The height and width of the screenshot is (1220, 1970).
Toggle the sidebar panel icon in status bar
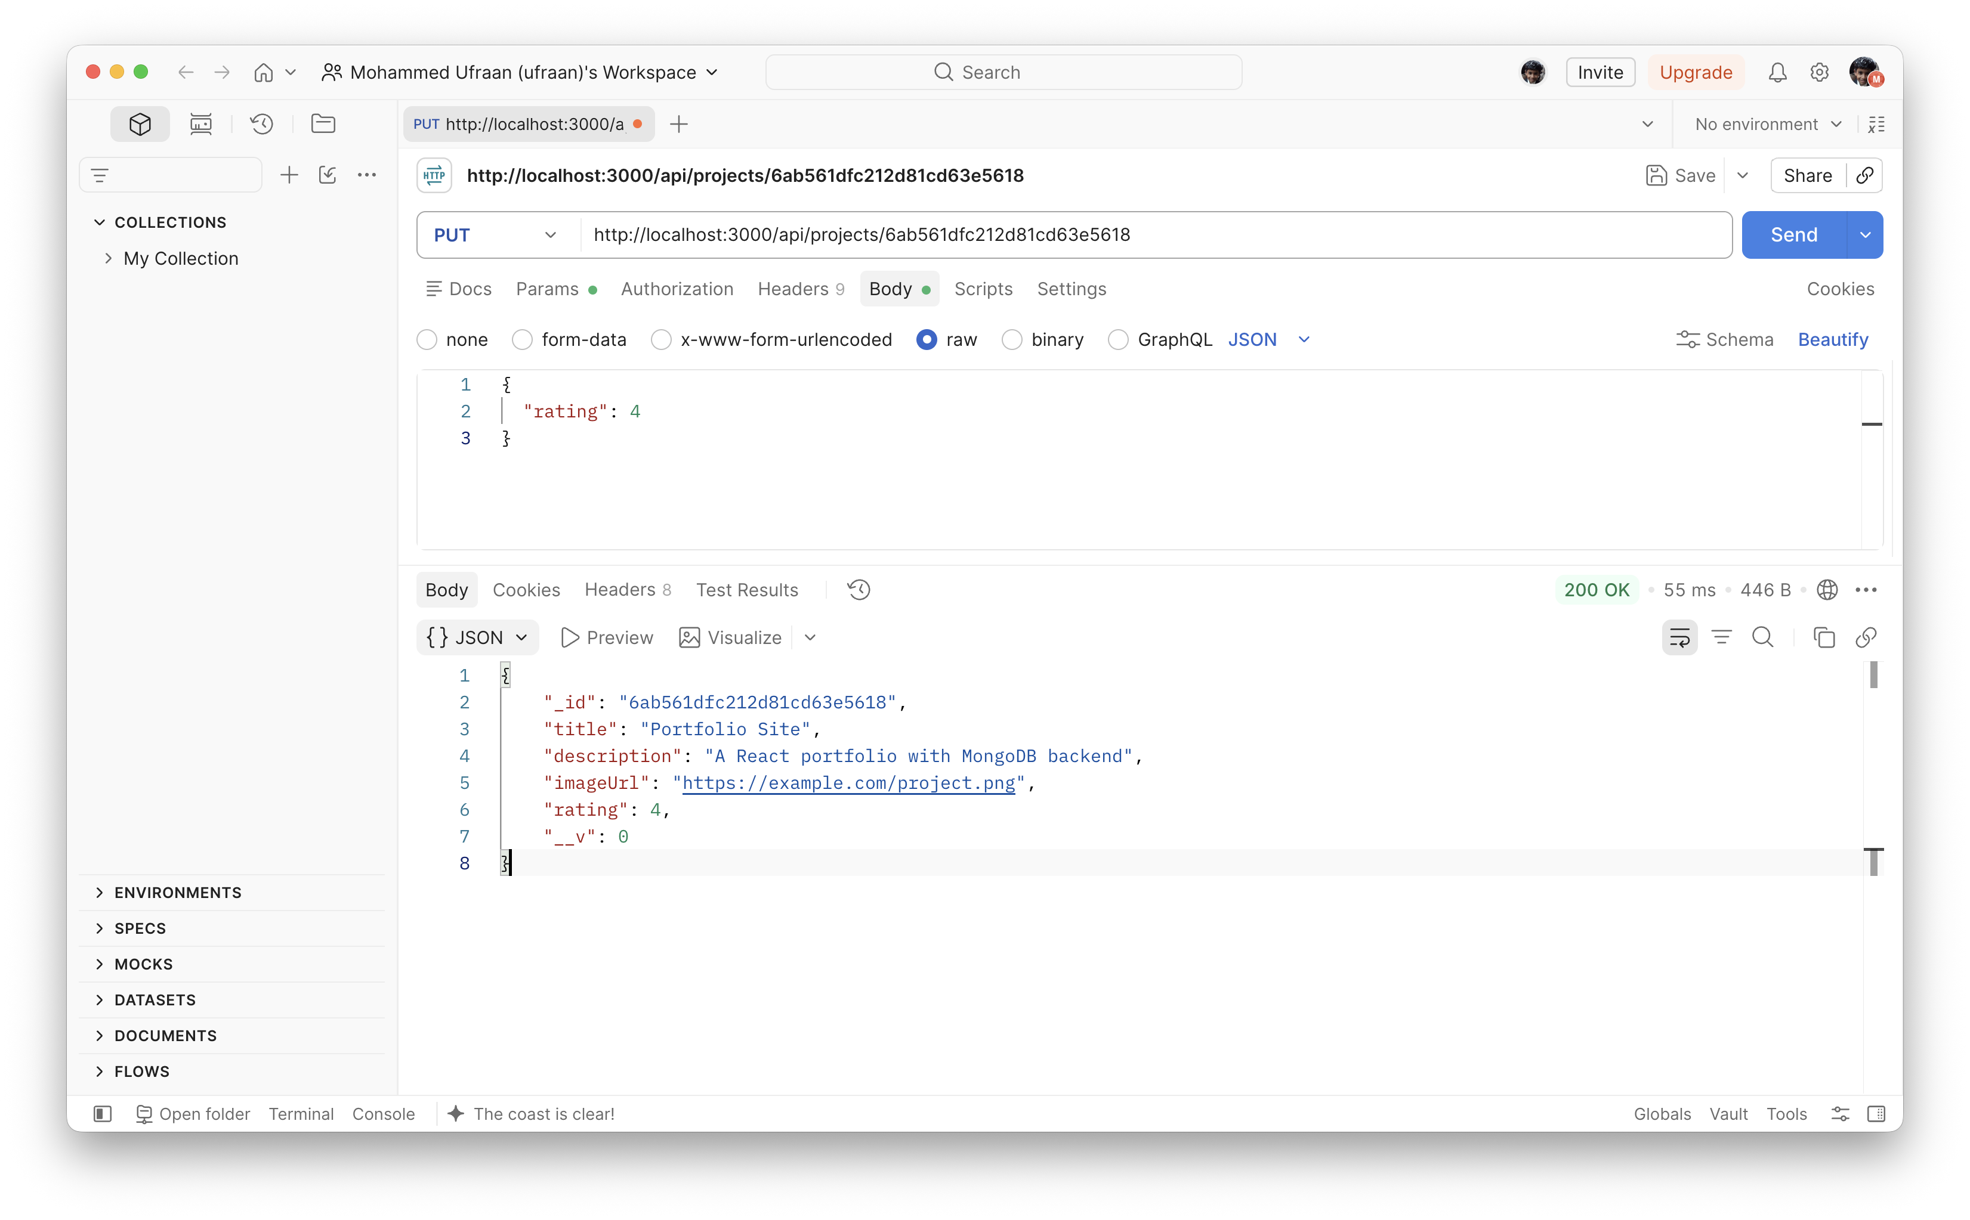(x=103, y=1113)
